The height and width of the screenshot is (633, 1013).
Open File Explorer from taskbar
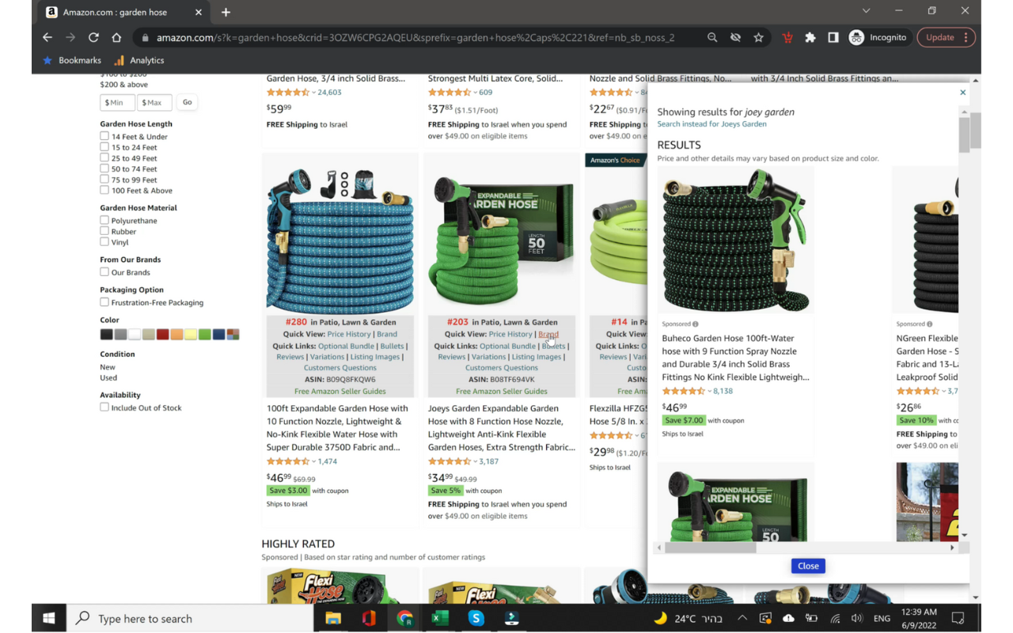[333, 618]
